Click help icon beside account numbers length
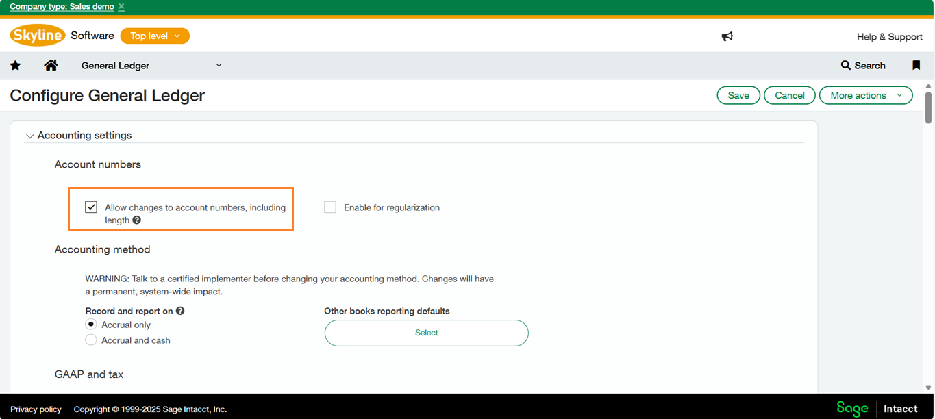This screenshot has height=419, width=935. click(x=137, y=220)
